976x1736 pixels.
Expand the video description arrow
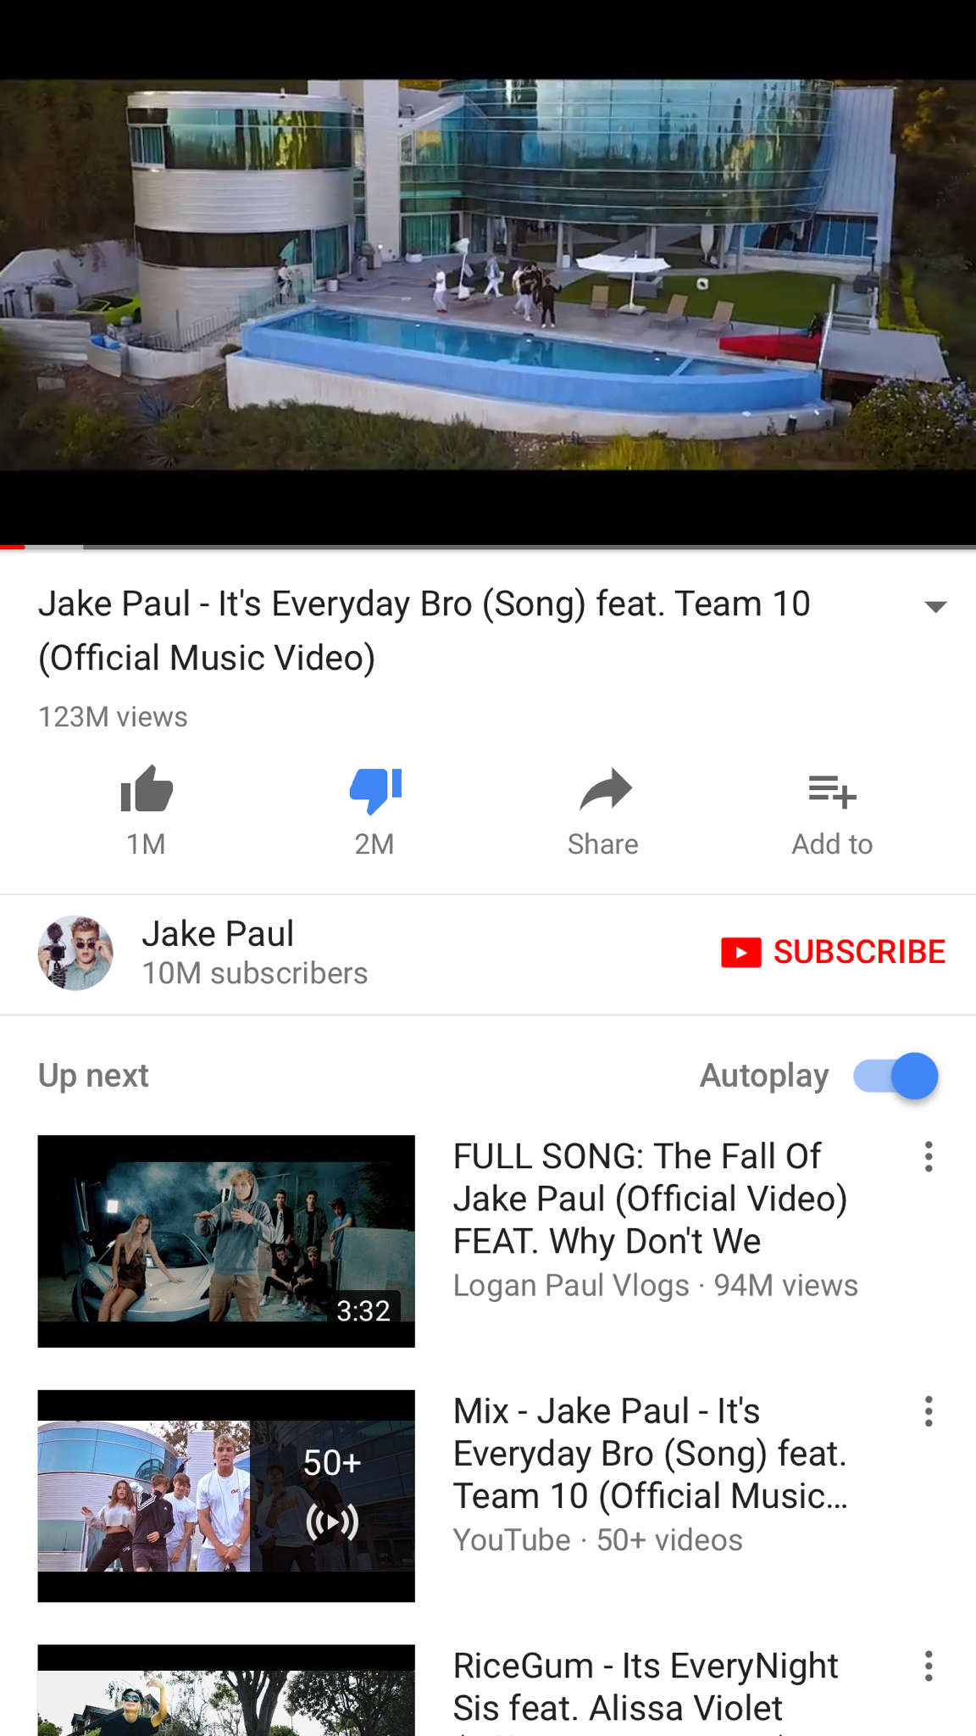tap(935, 606)
